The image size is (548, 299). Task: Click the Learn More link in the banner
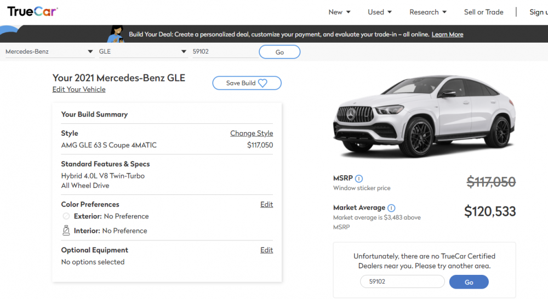(447, 34)
